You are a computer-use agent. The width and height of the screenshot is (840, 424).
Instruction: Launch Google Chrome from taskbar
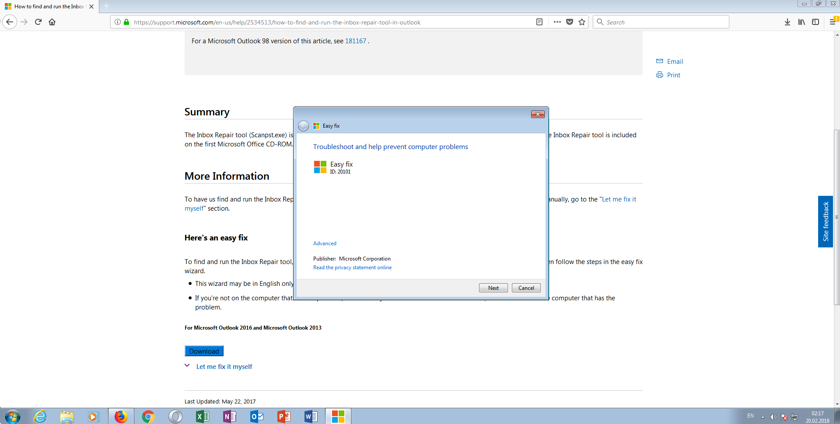(x=148, y=417)
